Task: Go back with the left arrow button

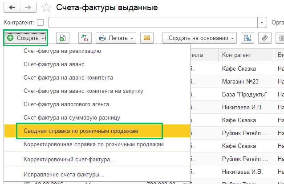Action: click(x=12, y=8)
